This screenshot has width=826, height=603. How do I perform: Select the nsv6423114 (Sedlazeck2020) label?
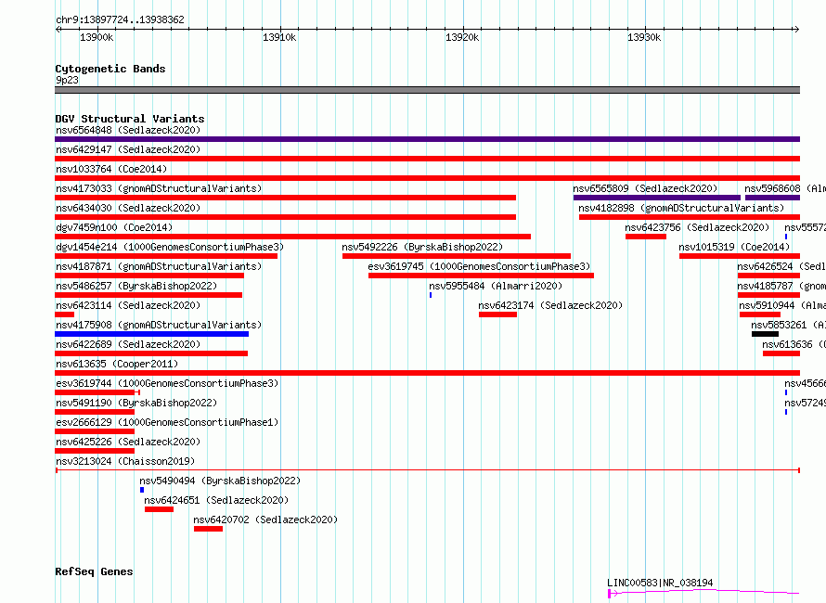tap(128, 305)
